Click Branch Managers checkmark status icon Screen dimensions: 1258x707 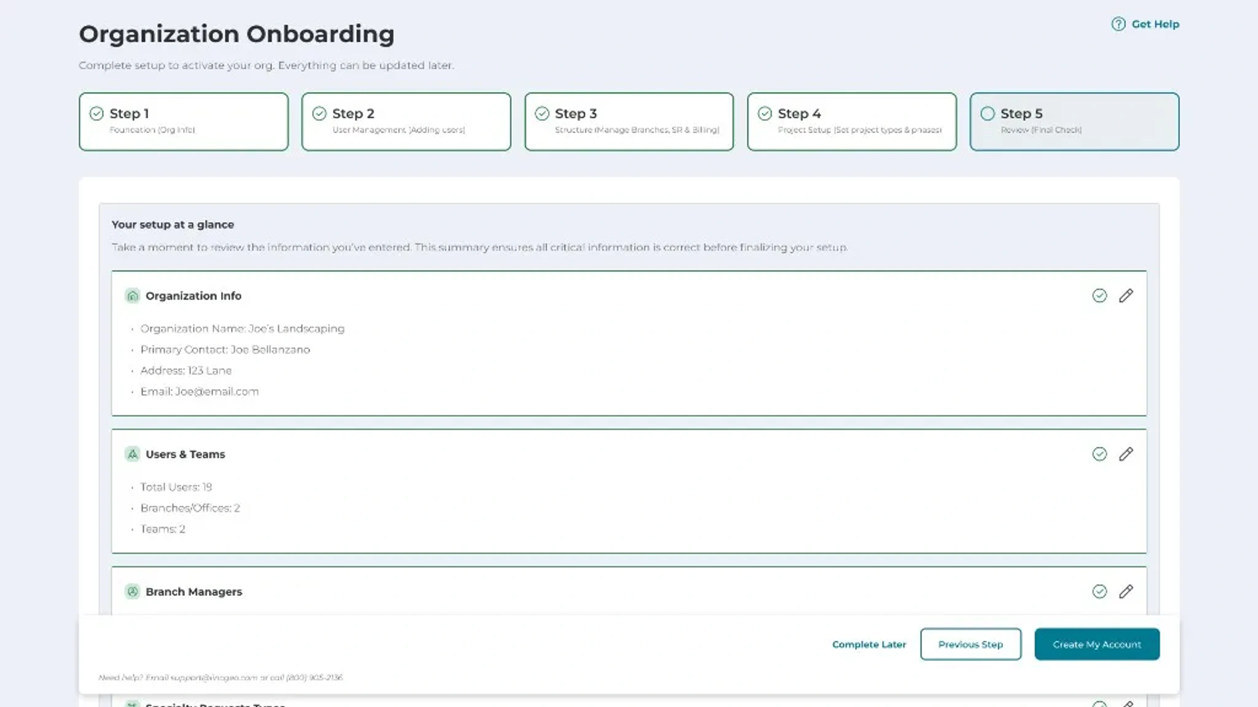pos(1100,592)
